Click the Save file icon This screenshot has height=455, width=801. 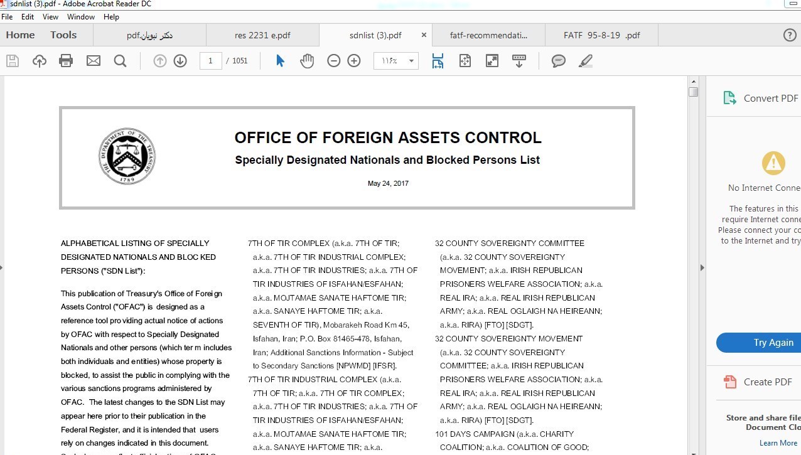coord(13,61)
